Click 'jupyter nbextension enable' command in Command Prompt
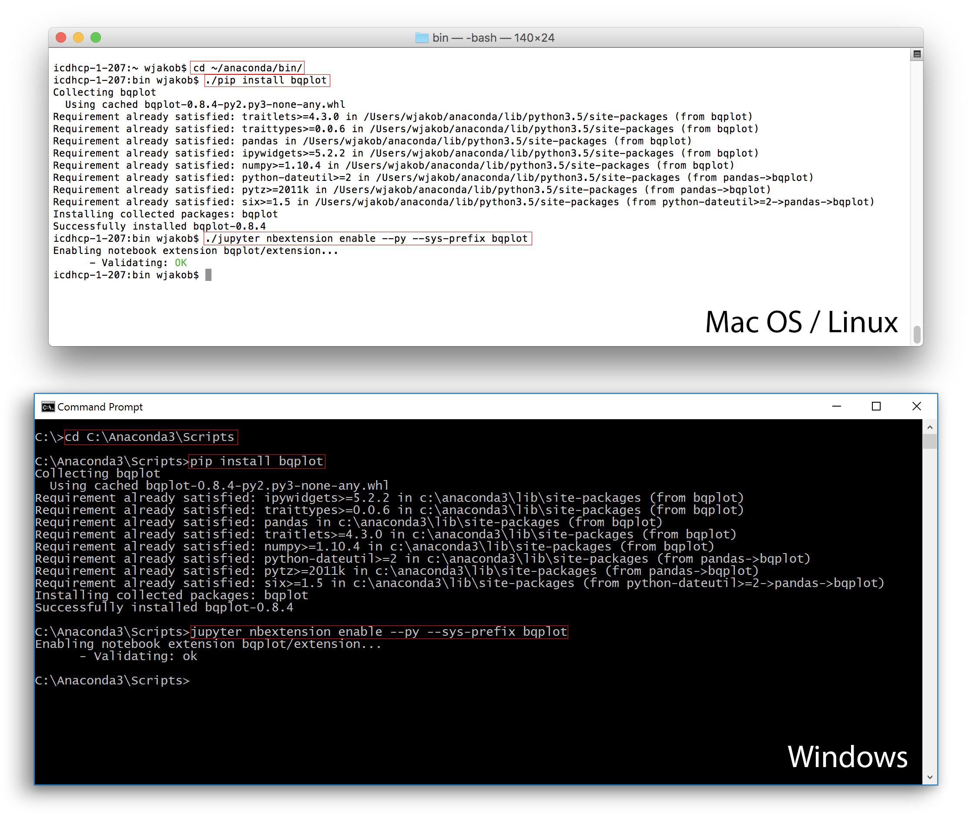 coord(379,632)
